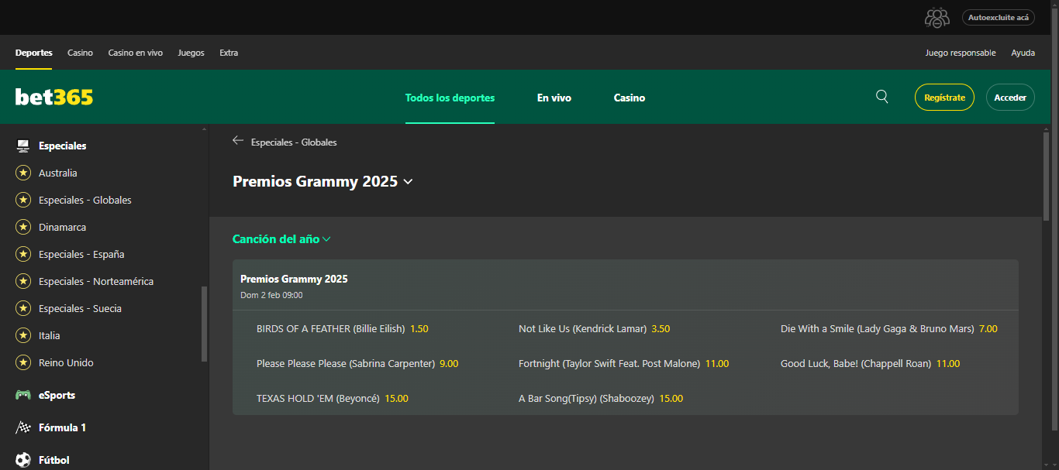
Task: Select Australia in the sidebar
Action: pos(58,173)
